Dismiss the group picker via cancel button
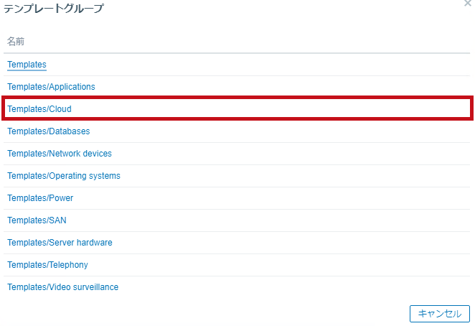This screenshot has width=475, height=326. click(440, 314)
